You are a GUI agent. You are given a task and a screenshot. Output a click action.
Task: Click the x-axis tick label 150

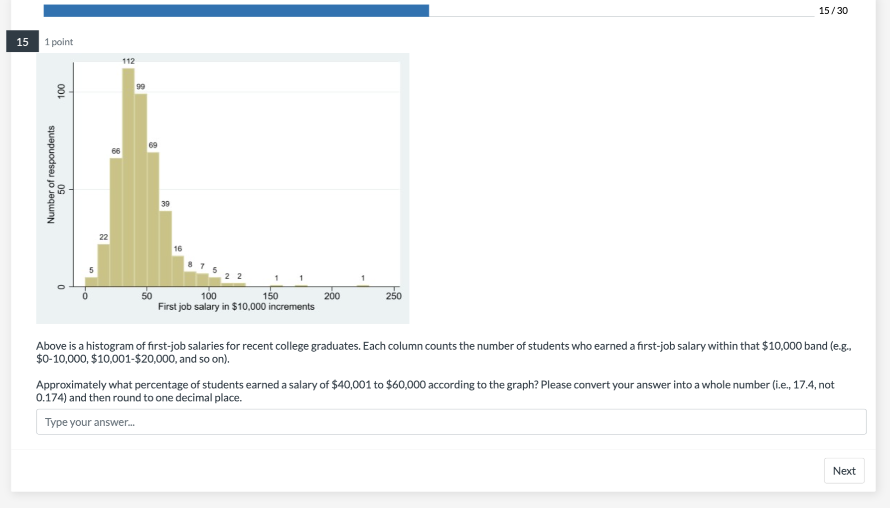click(271, 296)
